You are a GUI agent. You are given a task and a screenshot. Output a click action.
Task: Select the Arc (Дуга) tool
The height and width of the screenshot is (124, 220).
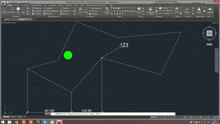point(23,10)
